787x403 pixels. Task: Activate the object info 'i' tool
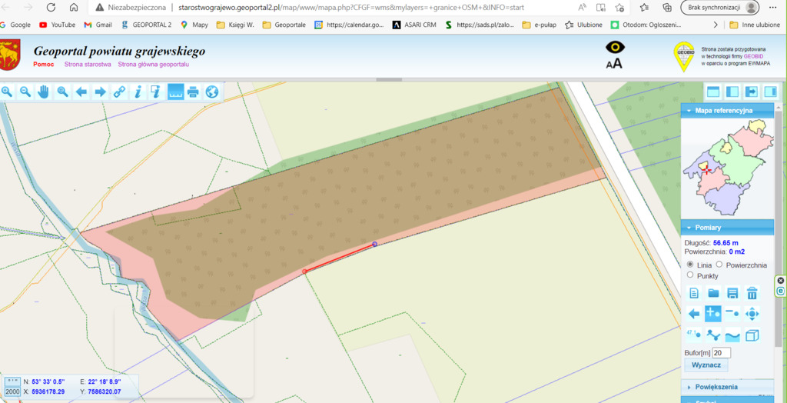pos(138,92)
